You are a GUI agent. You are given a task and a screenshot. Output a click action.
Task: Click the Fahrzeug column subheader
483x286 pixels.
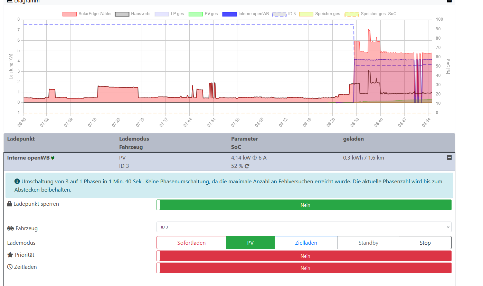coord(131,147)
